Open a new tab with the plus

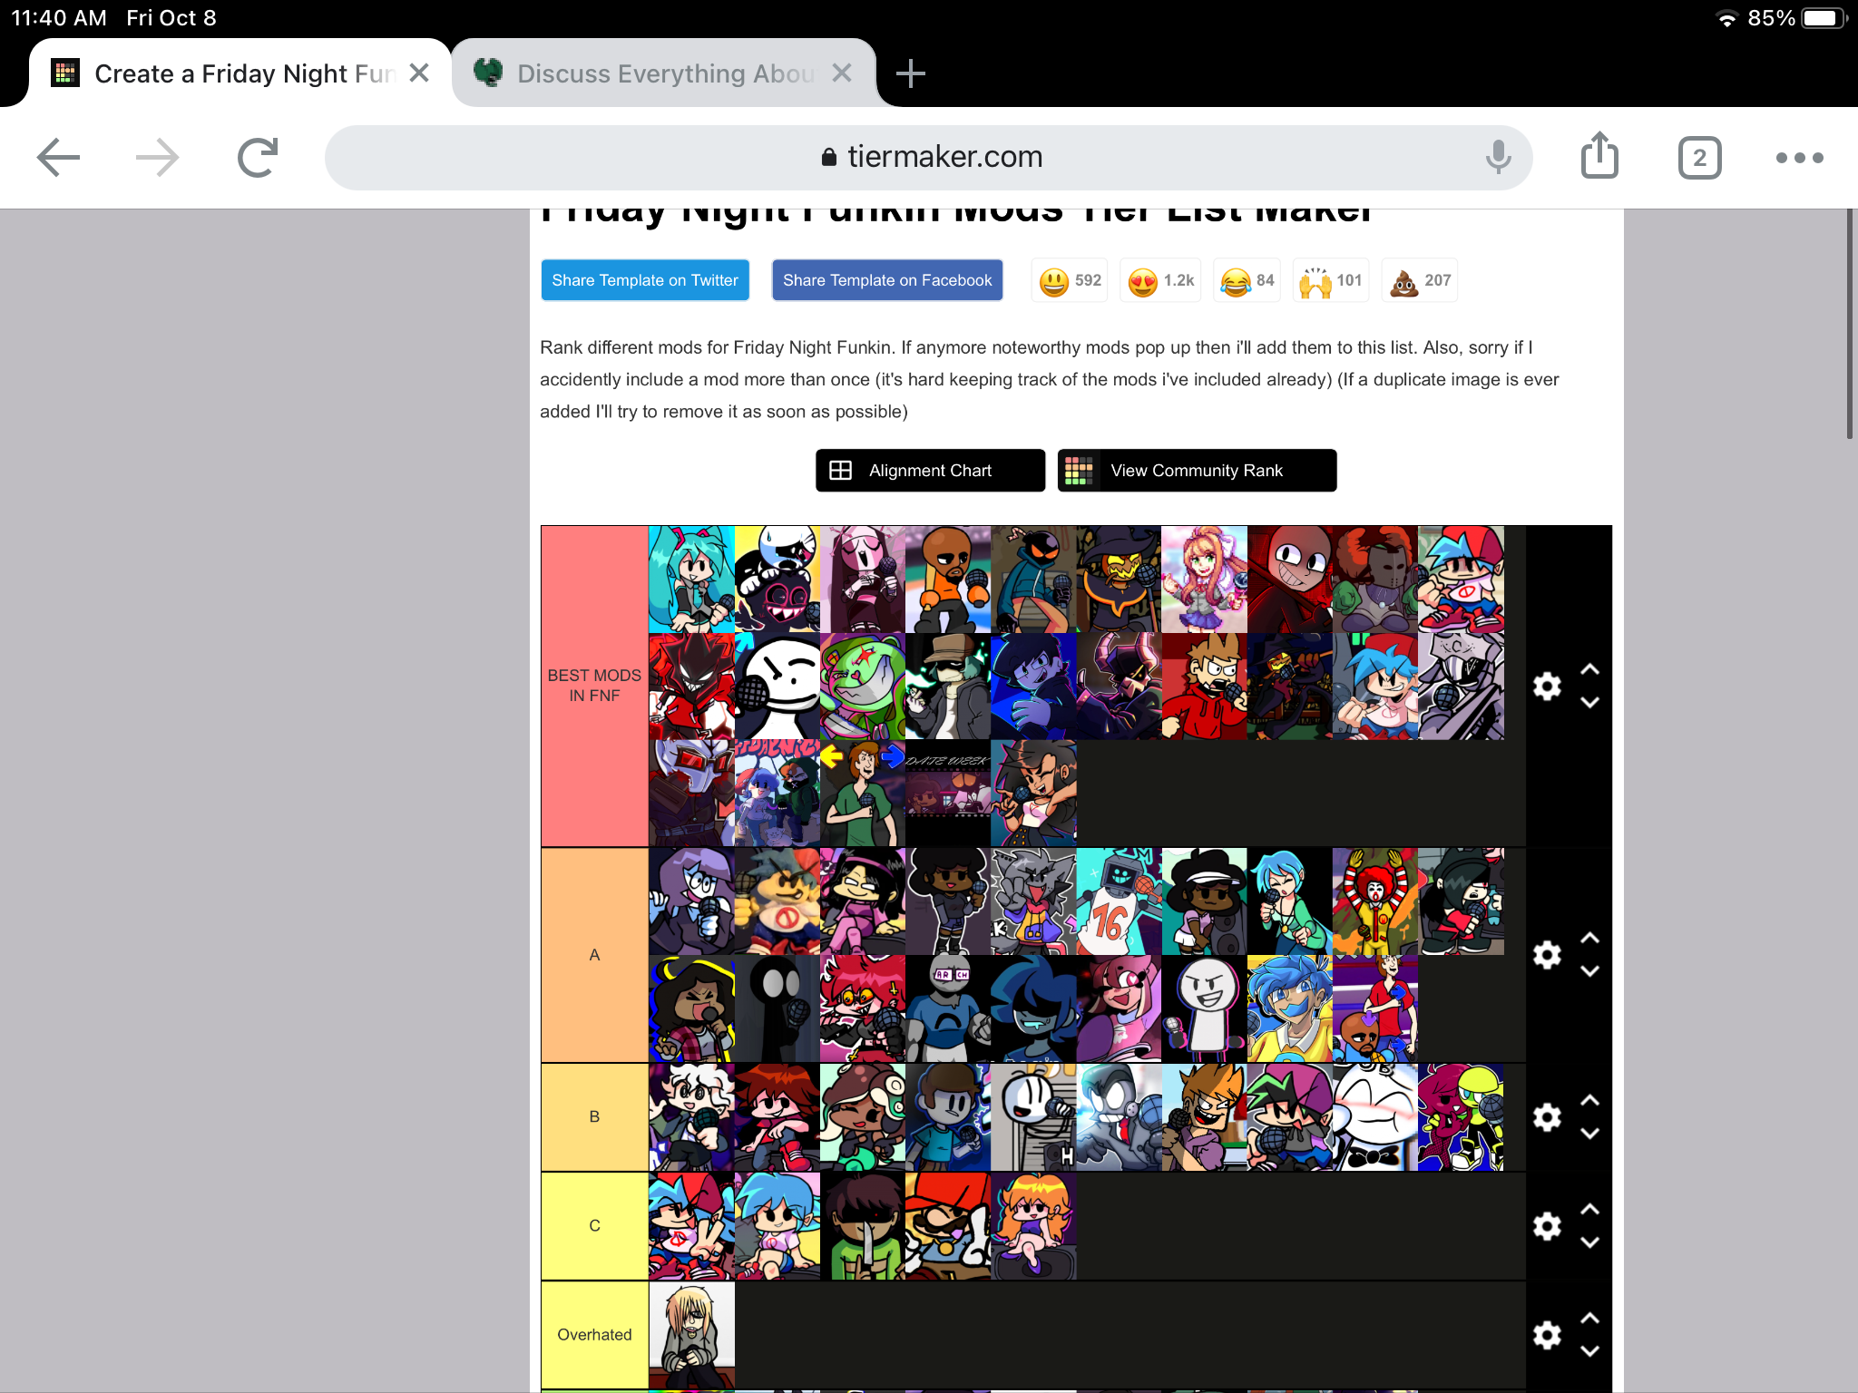[x=910, y=73]
